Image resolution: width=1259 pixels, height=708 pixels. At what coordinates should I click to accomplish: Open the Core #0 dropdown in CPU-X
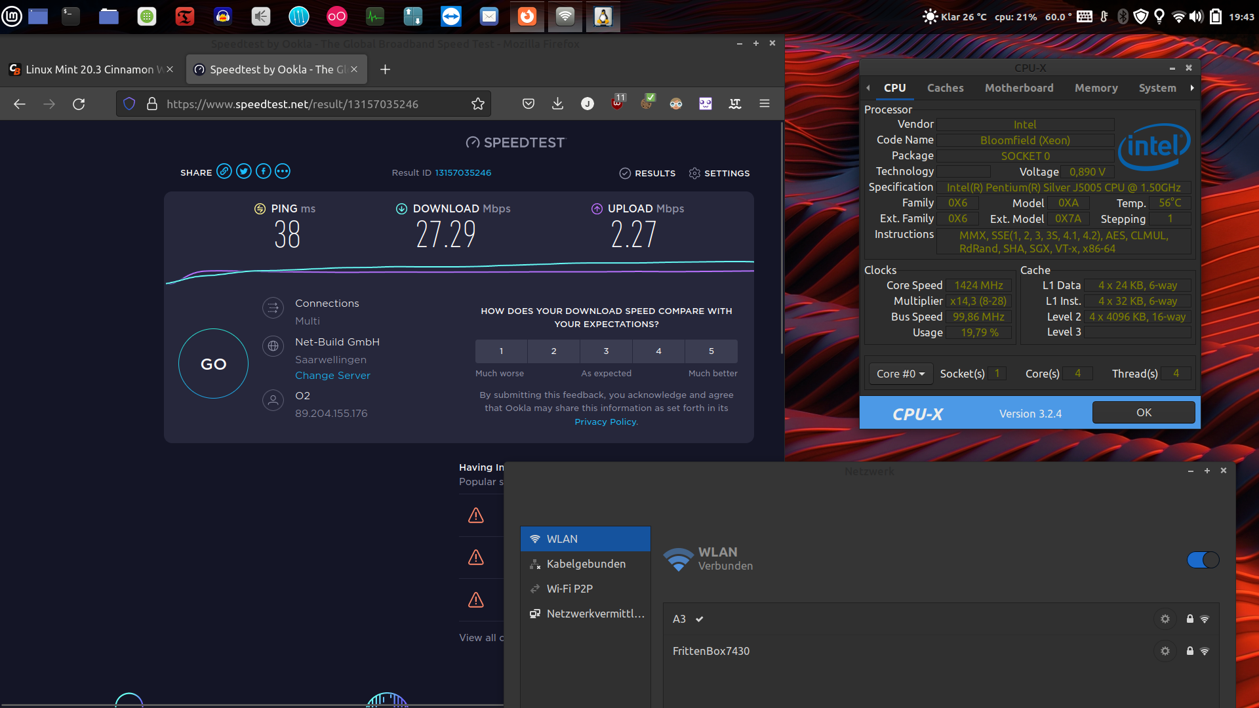pos(901,374)
